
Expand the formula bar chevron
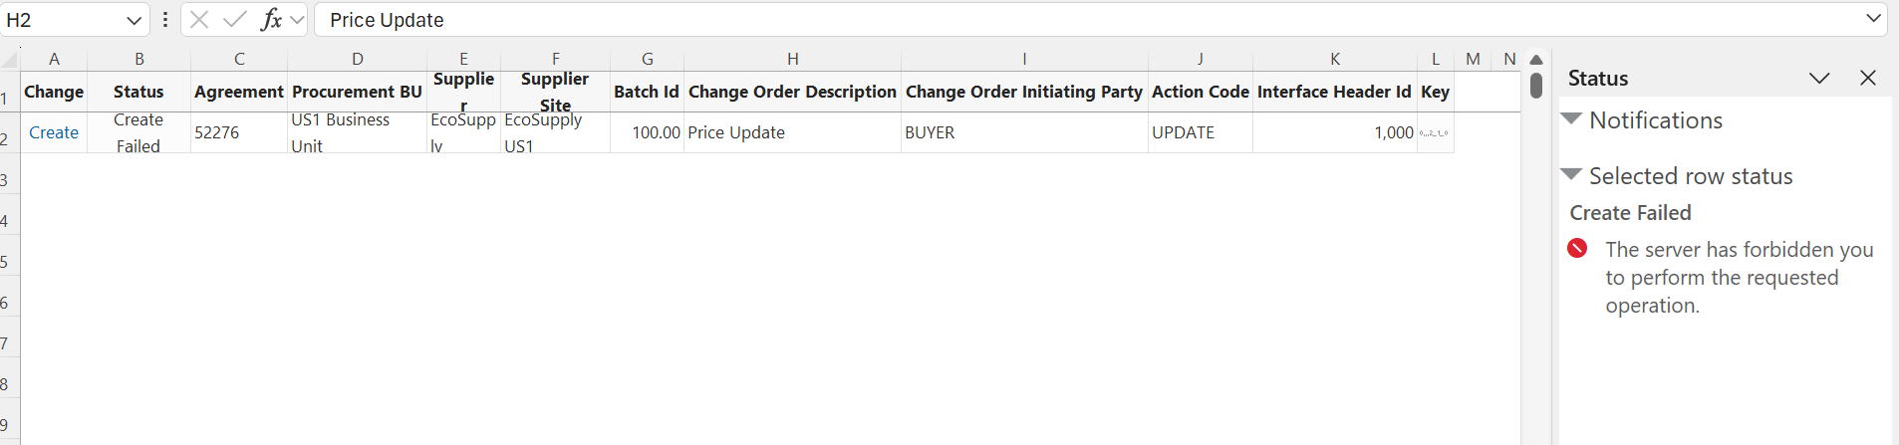point(1873,18)
